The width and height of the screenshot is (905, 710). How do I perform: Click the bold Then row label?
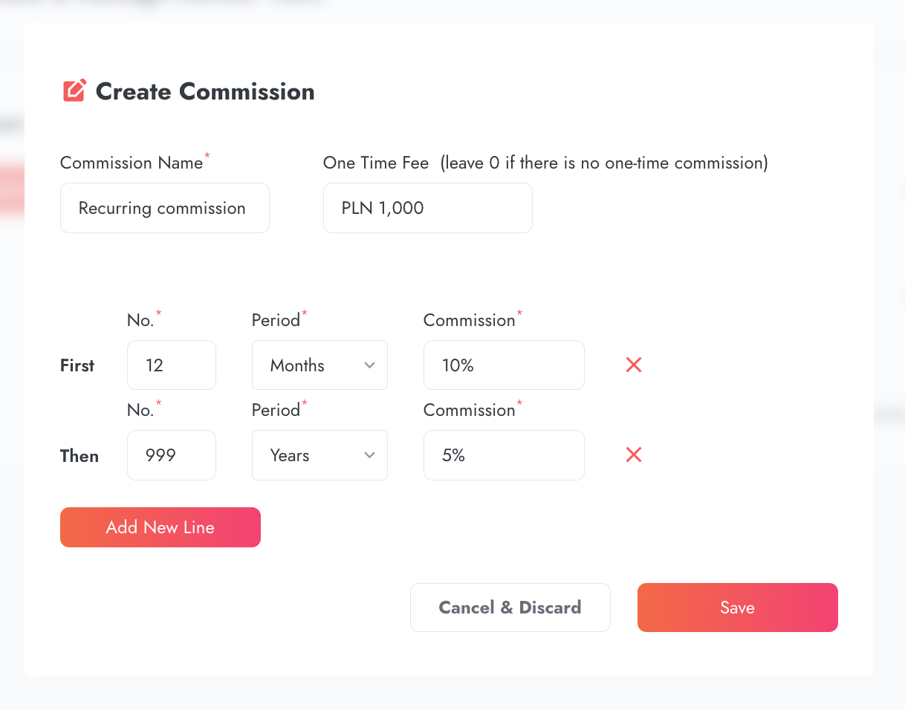point(79,455)
